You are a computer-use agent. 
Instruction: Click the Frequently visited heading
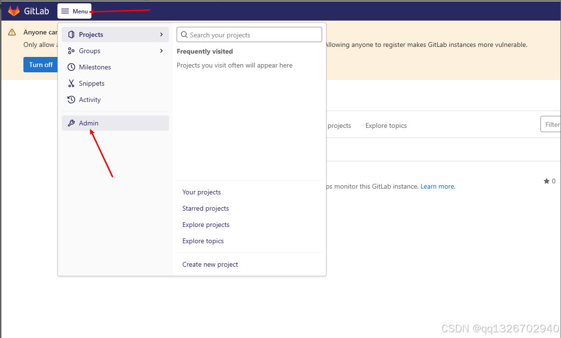[205, 52]
